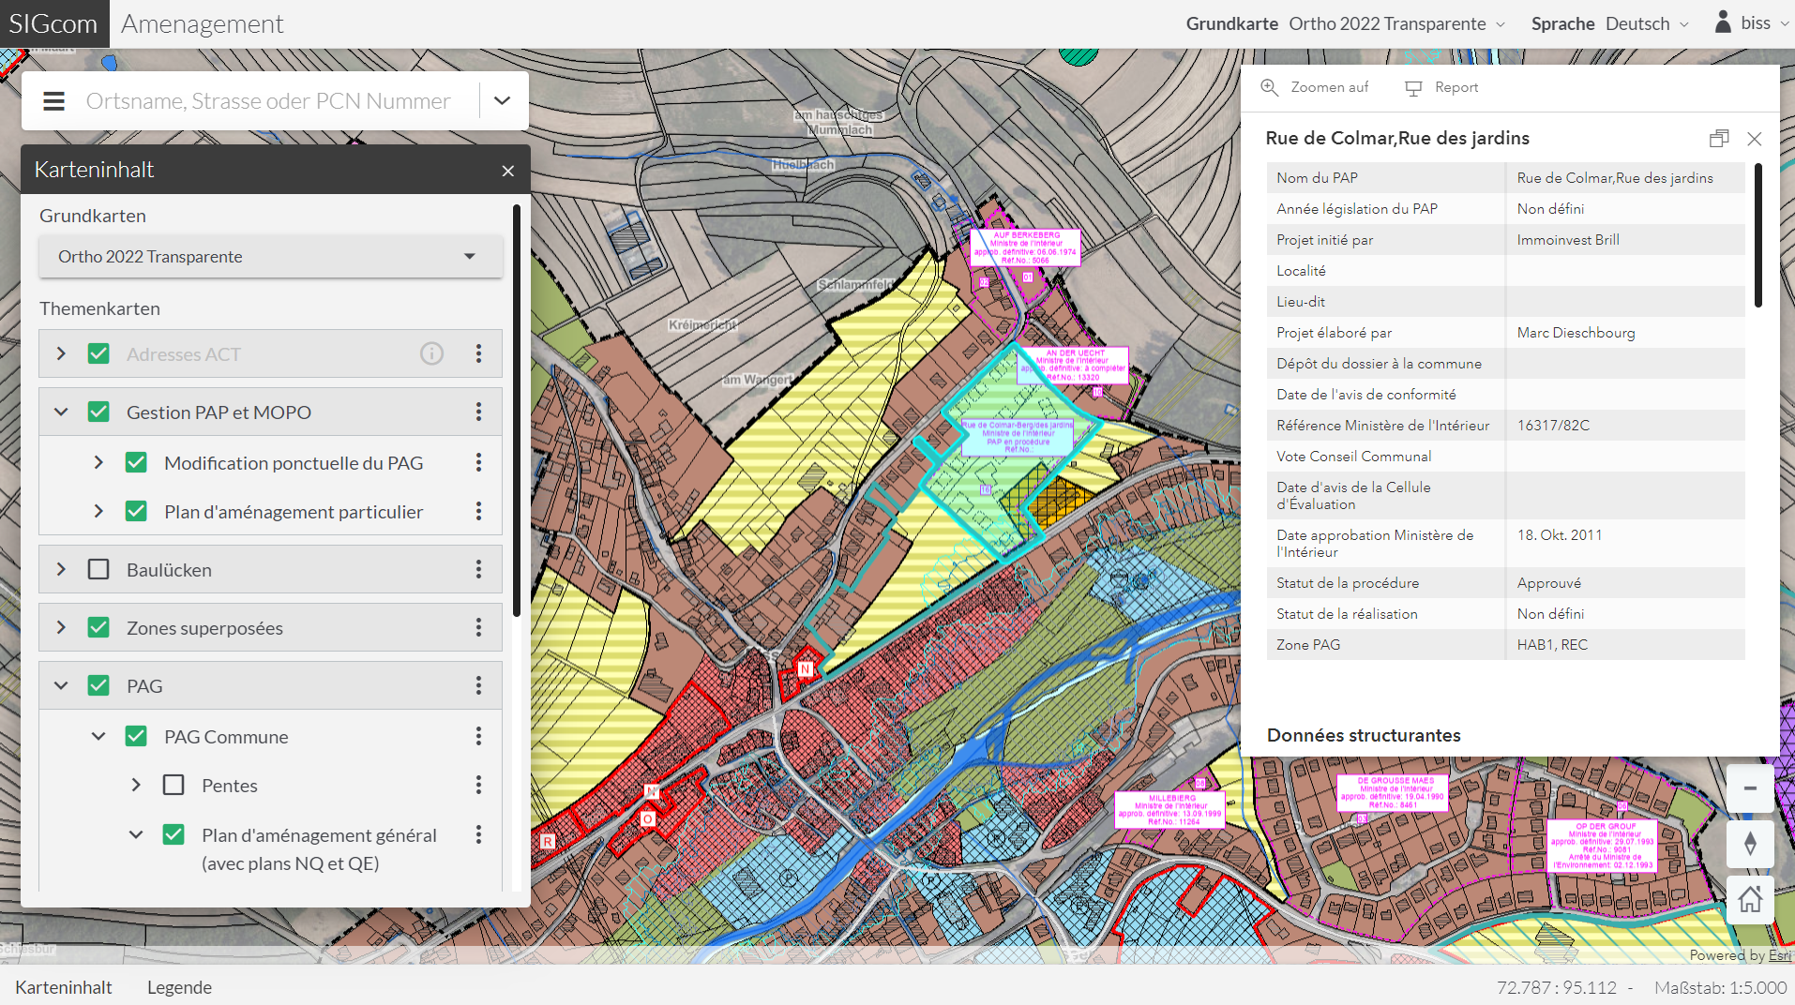Dock the Rue de Colmar popup panel
The height and width of the screenshot is (1005, 1795).
pos(1718,139)
